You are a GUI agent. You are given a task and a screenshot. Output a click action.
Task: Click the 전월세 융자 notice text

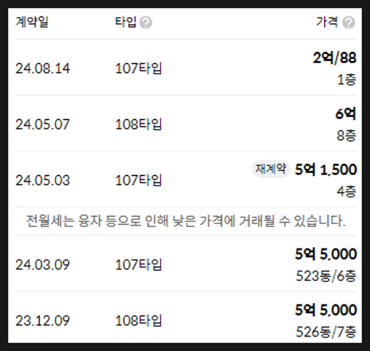185,221
